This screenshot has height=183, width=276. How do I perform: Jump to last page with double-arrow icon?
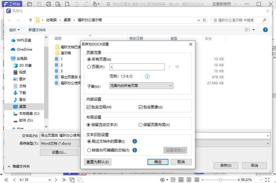coord(64,180)
